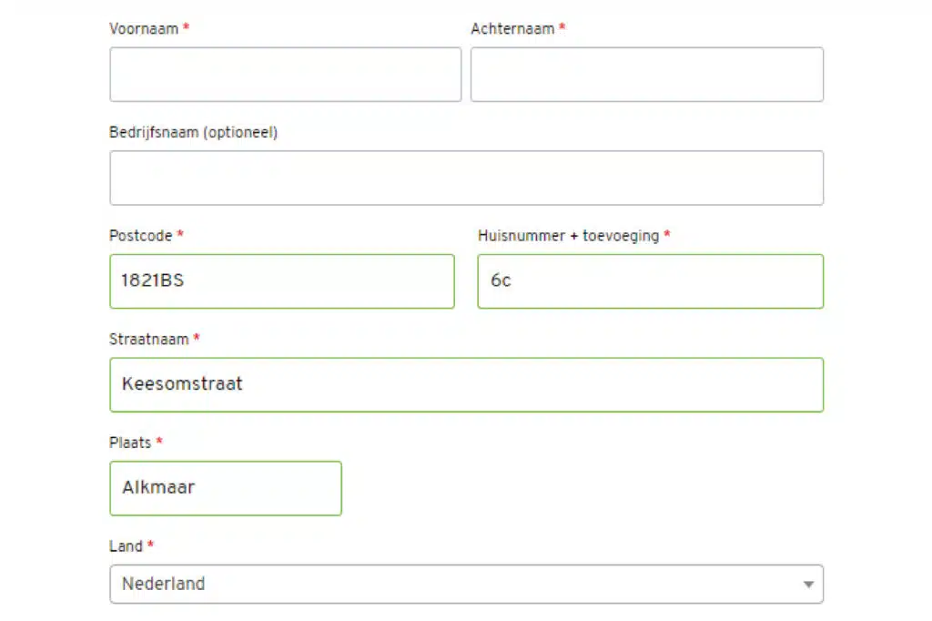Click the Huisnummer + toevoeging label

pos(568,236)
